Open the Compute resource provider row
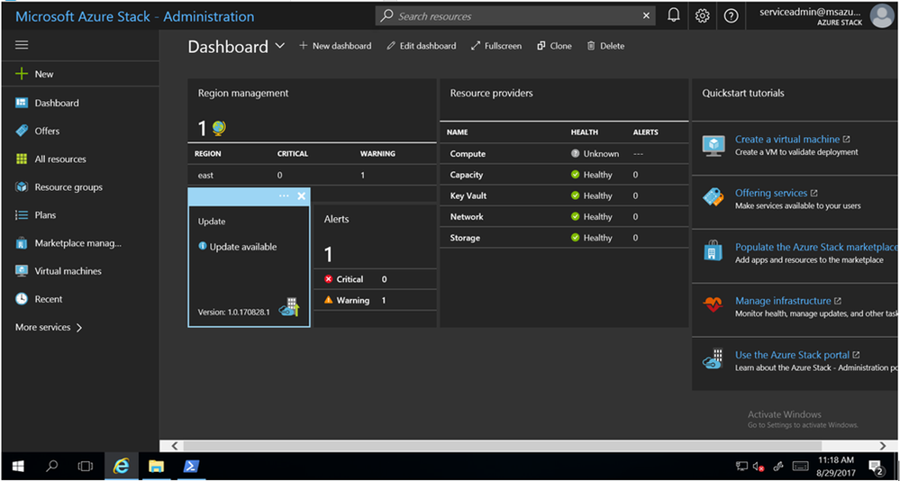 click(564, 154)
